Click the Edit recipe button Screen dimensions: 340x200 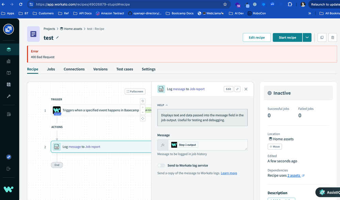[257, 37]
